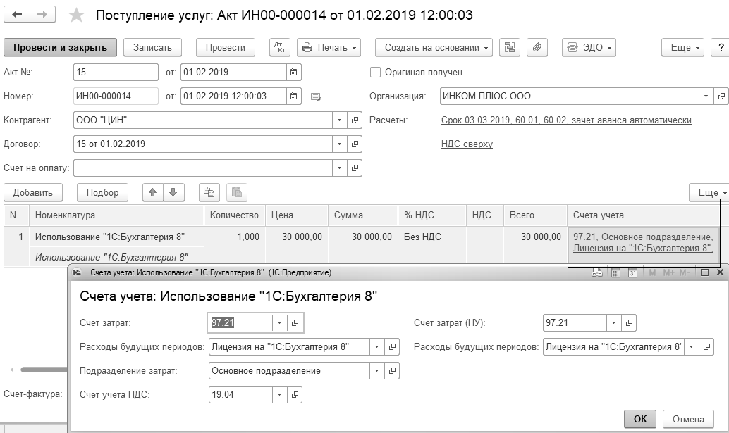Go forward with the right arrow button

click(x=42, y=15)
